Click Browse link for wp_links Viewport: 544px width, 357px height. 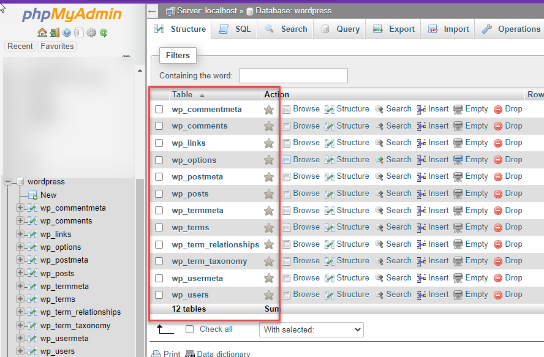click(306, 143)
